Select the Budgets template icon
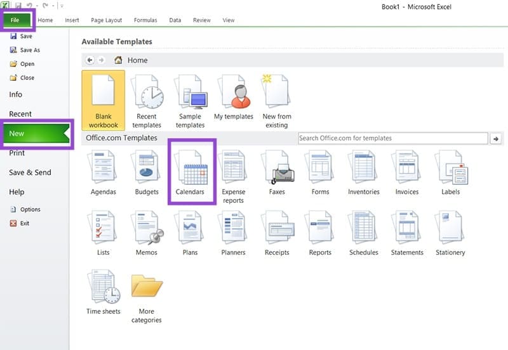Image resolution: width=508 pixels, height=350 pixels. [x=147, y=172]
